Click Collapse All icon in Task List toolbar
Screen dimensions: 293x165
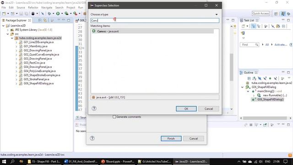pos(284,26)
